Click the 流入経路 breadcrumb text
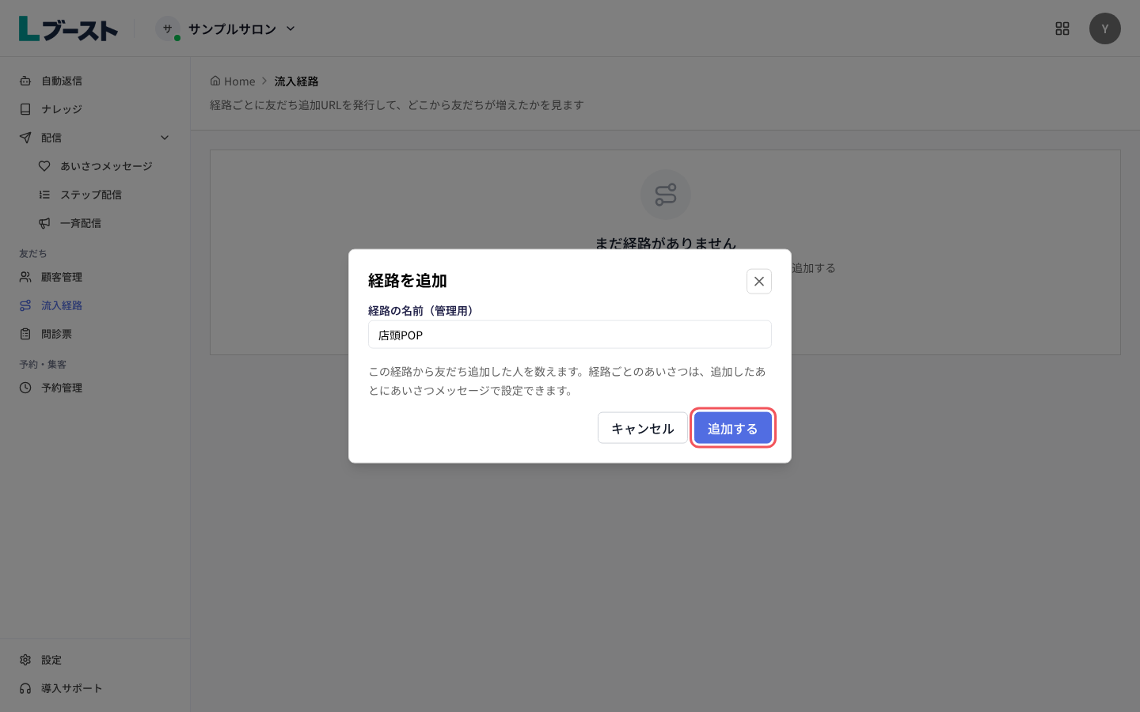1140x712 pixels. tap(297, 81)
